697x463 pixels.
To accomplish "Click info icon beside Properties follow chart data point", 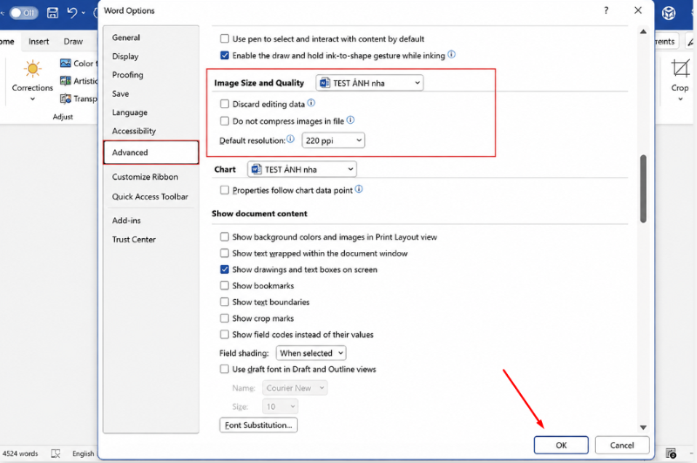I will pyautogui.click(x=359, y=189).
